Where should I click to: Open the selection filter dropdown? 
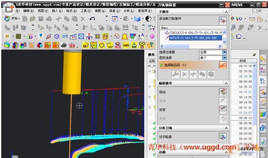(x=224, y=52)
